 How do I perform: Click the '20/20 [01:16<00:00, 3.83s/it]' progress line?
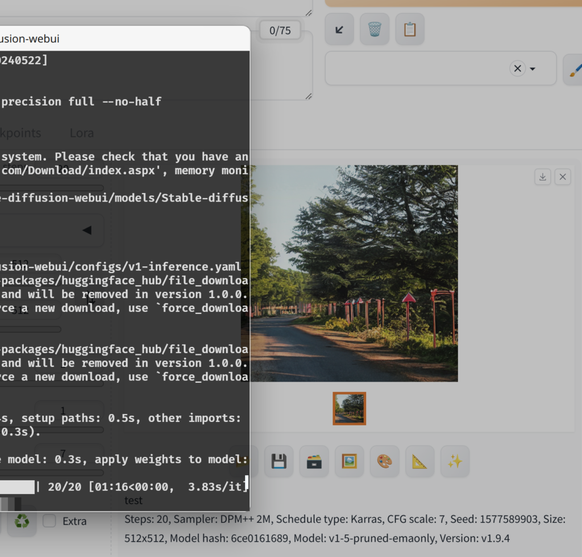(148, 487)
